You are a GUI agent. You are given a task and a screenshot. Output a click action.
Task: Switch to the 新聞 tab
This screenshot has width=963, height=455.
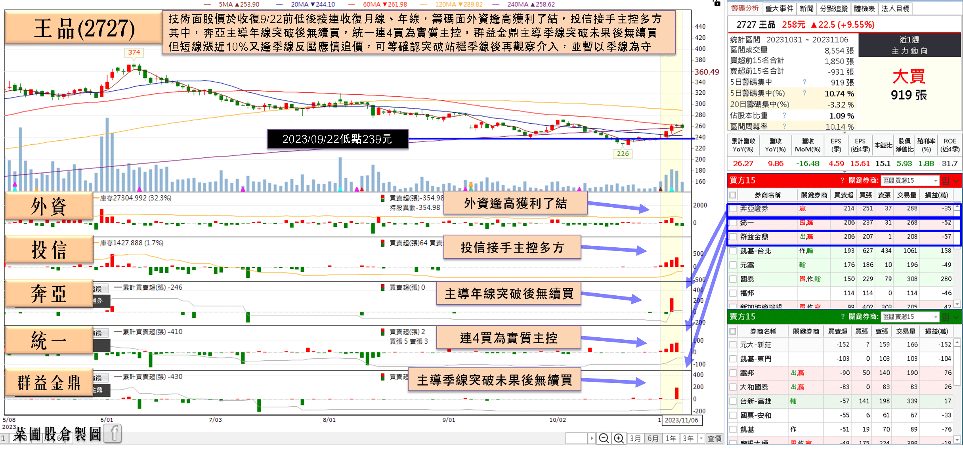(806, 8)
